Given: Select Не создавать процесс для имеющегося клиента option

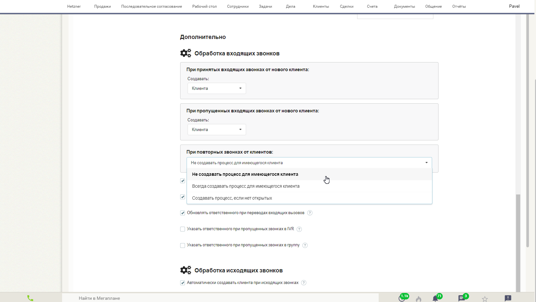Looking at the screenshot, I should pos(309,174).
